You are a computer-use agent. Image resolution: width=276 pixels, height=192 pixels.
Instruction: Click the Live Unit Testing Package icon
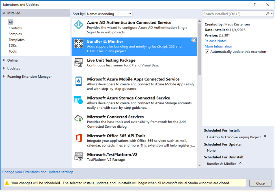79,63
